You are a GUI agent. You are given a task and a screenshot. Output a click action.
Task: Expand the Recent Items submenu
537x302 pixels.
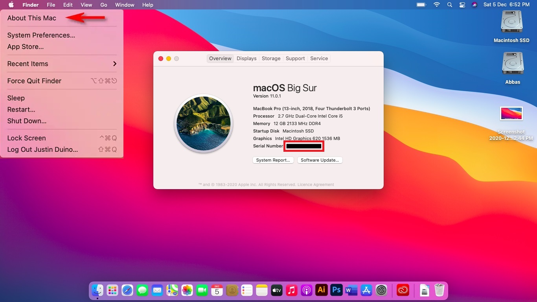coord(62,64)
